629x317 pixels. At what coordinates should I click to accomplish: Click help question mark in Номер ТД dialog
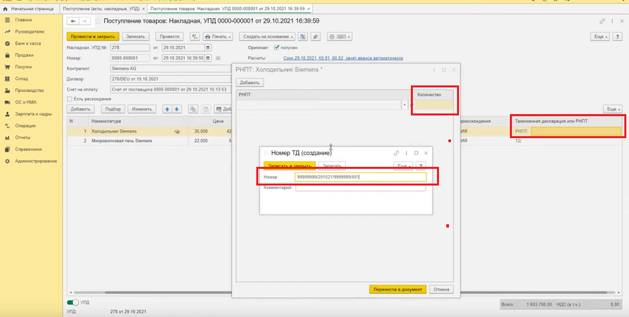point(421,165)
